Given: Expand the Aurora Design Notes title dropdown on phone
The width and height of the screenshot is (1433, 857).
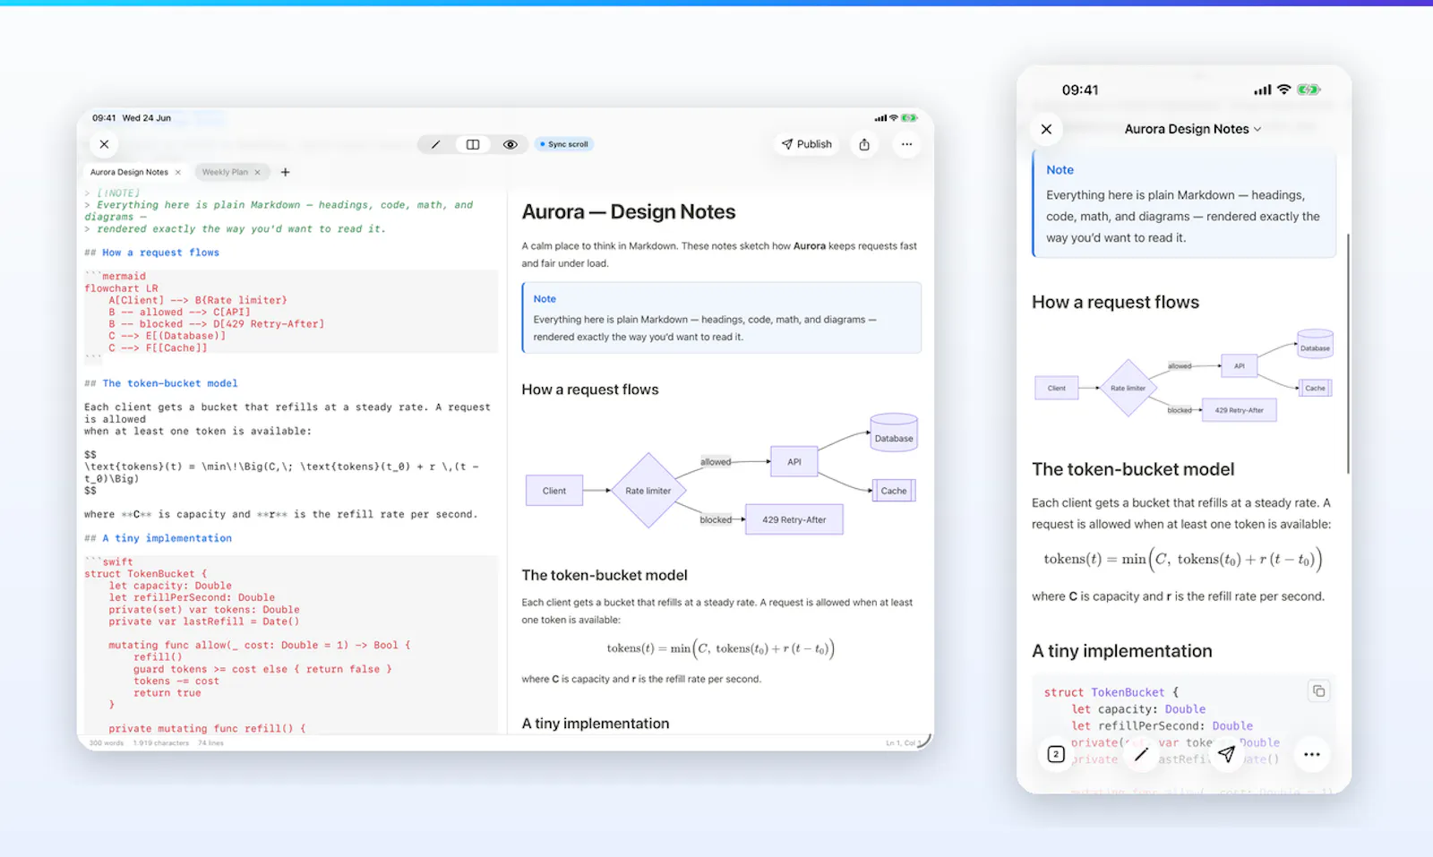Looking at the screenshot, I should click(1193, 129).
